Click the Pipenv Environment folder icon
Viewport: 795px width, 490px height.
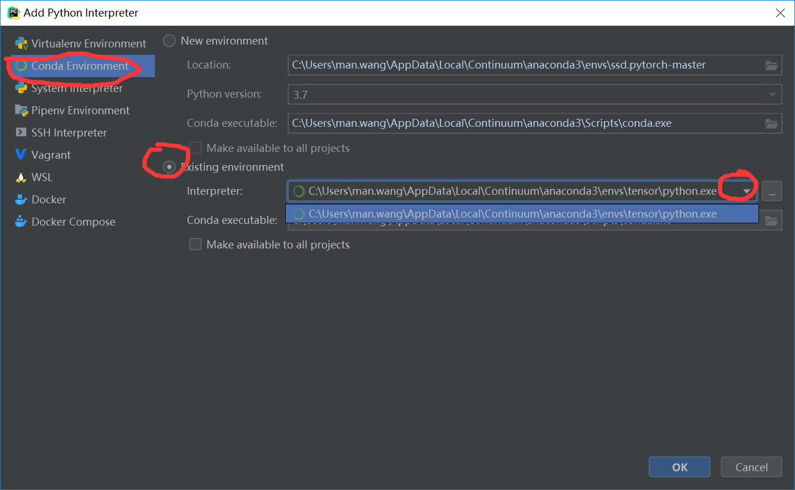(x=22, y=110)
